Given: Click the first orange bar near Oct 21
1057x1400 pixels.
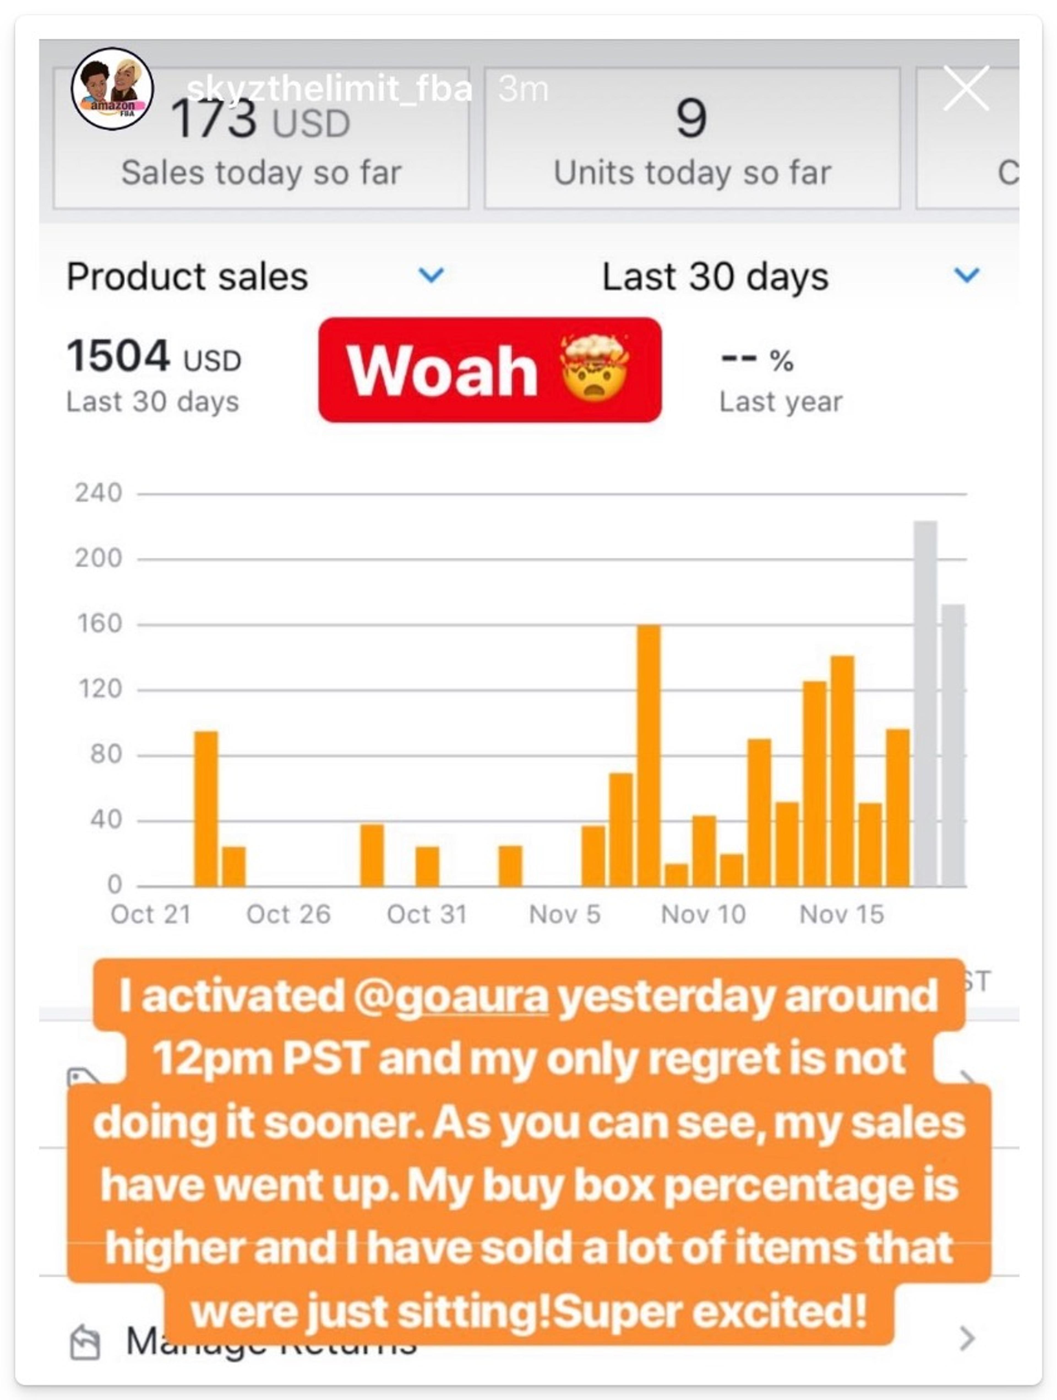Looking at the screenshot, I should (206, 808).
